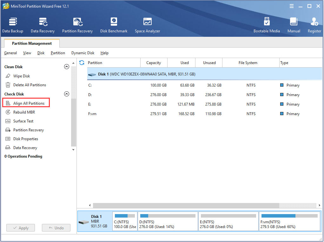Click the Apply button
Screen dimensions: 324x242
pyautogui.click(x=21, y=228)
